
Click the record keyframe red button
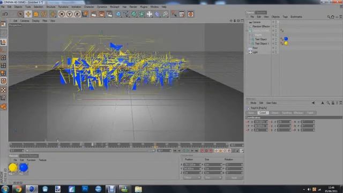pos(202,151)
